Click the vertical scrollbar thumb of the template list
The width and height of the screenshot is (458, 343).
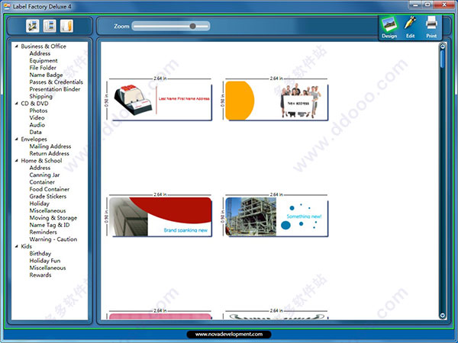tap(443, 59)
